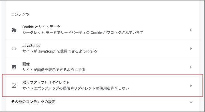Click the popup launch icon for ポップアップとリダイレクト
The width and height of the screenshot is (205, 112).
point(14,86)
